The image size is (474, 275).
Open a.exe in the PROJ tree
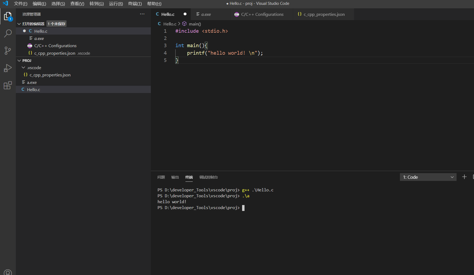point(83,82)
